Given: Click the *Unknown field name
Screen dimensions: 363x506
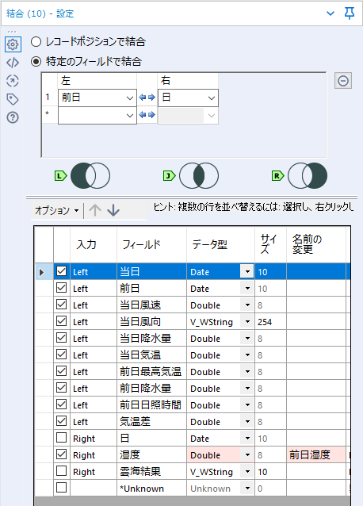Looking at the screenshot, I should coord(142,489).
